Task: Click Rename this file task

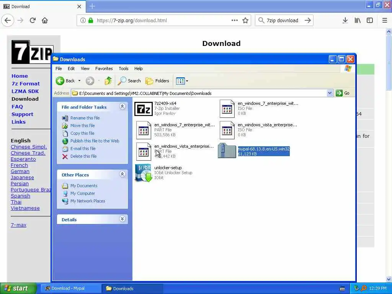Action: (x=85, y=118)
